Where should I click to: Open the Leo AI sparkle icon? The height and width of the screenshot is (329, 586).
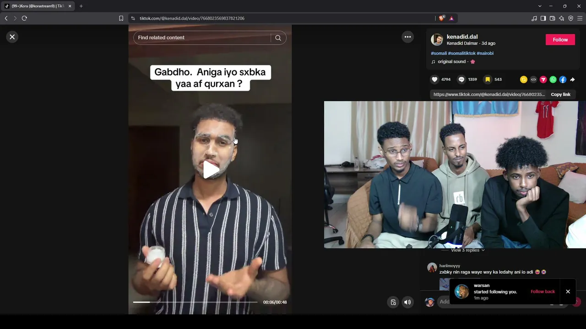(x=561, y=18)
